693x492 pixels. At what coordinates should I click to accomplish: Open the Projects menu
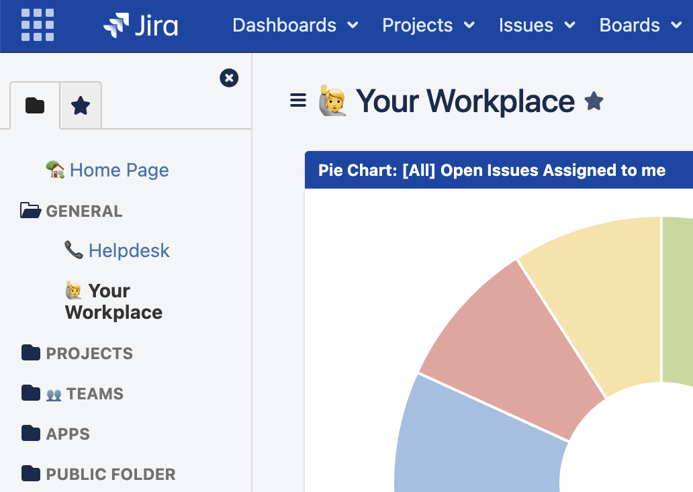(418, 26)
